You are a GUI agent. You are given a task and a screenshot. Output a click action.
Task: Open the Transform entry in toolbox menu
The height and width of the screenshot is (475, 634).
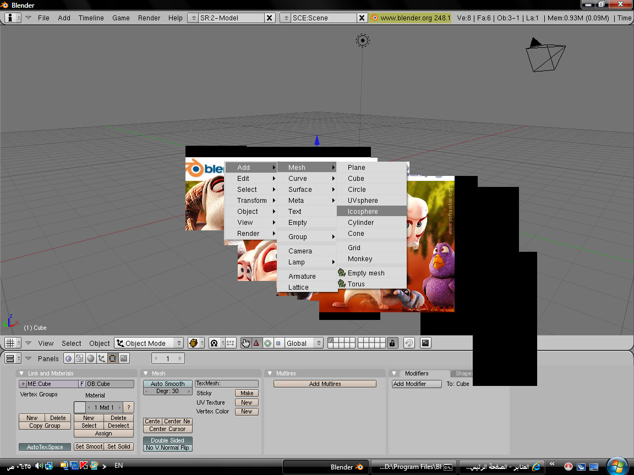(x=251, y=200)
